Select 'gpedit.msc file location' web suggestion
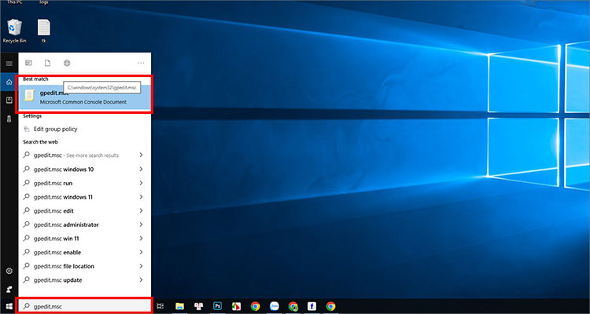 pos(85,266)
